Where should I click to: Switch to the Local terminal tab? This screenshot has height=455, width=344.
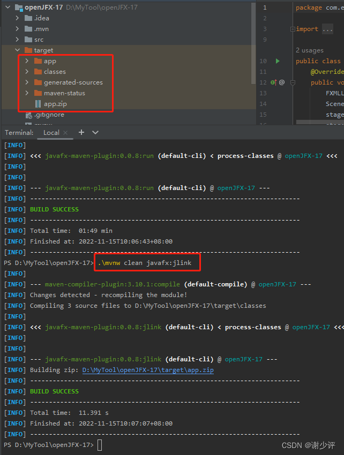pyautogui.click(x=51, y=133)
